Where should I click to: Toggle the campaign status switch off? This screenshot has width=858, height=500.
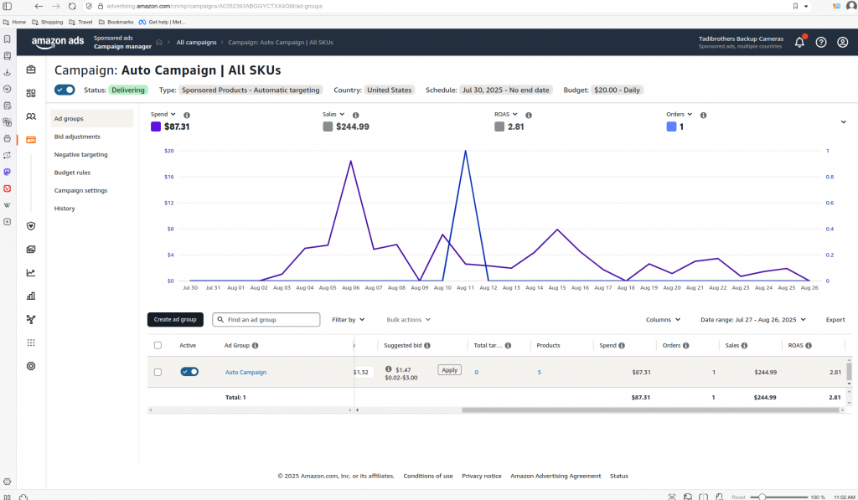[65, 90]
